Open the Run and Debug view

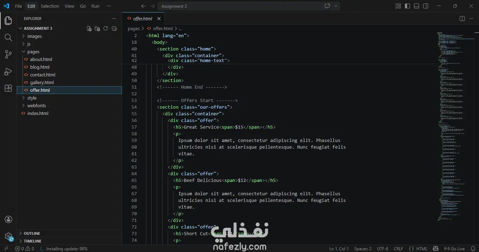[x=8, y=71]
